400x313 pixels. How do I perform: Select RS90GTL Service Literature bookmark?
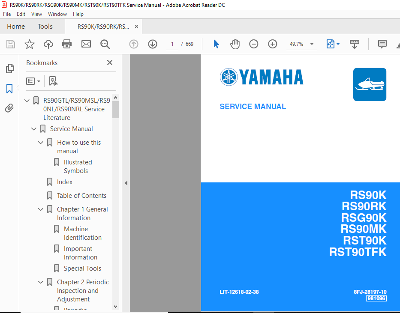(77, 109)
